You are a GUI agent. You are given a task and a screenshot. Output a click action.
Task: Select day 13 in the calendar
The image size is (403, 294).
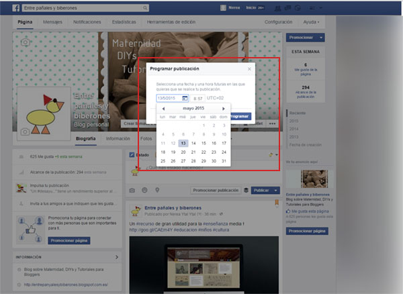[x=183, y=143]
